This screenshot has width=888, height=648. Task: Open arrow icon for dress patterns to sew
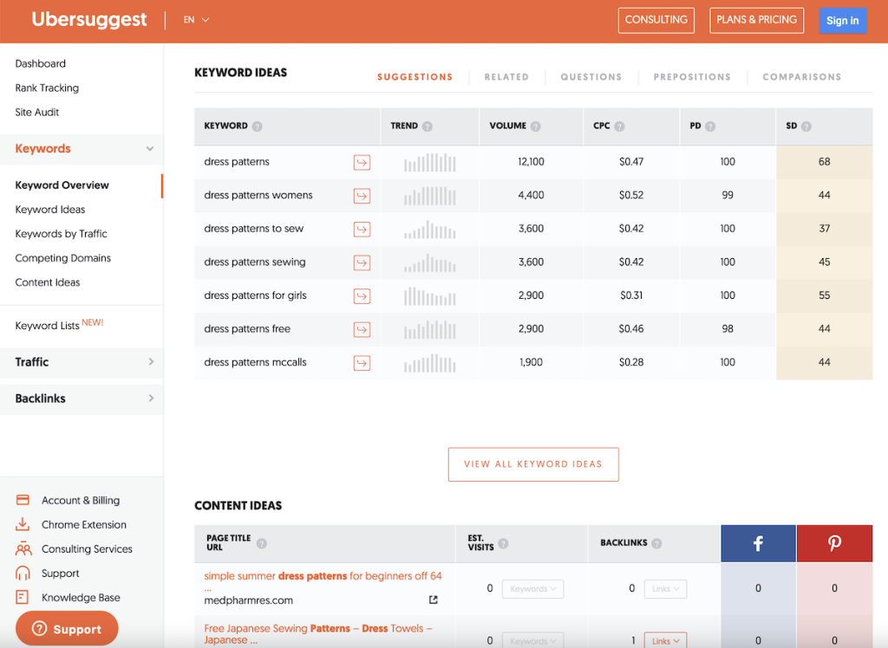click(x=362, y=230)
